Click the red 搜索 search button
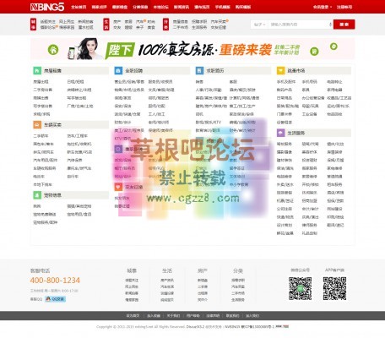The image size is (385, 338). point(344,25)
